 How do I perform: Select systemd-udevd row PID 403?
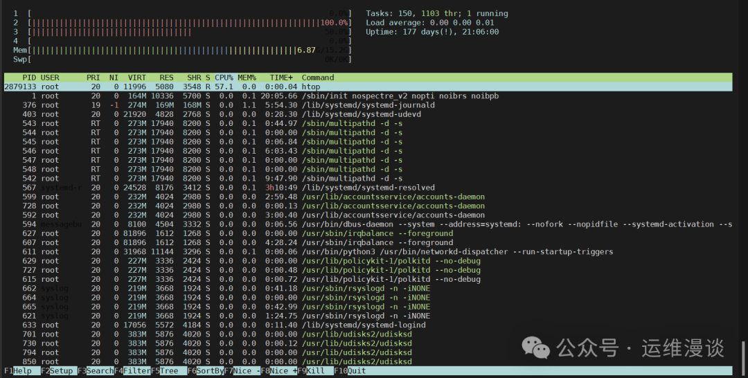pyautogui.click(x=368, y=114)
